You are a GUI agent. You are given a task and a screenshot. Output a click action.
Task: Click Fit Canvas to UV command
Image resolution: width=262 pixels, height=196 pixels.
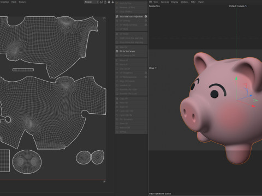pos(126,56)
